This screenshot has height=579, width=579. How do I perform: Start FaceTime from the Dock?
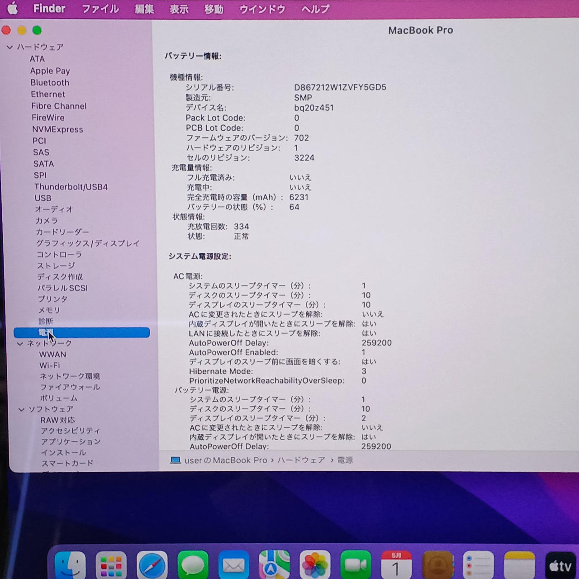coord(356,565)
